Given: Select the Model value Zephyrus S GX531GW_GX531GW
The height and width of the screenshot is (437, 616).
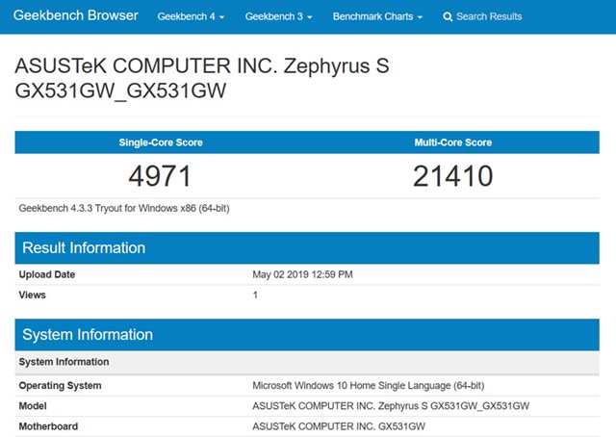Looking at the screenshot, I should point(391,406).
